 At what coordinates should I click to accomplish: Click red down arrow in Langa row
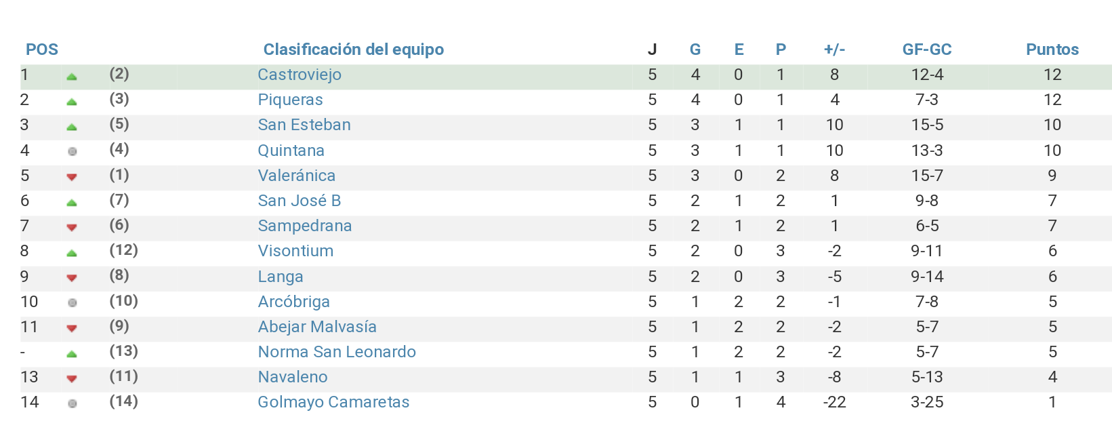coord(72,278)
